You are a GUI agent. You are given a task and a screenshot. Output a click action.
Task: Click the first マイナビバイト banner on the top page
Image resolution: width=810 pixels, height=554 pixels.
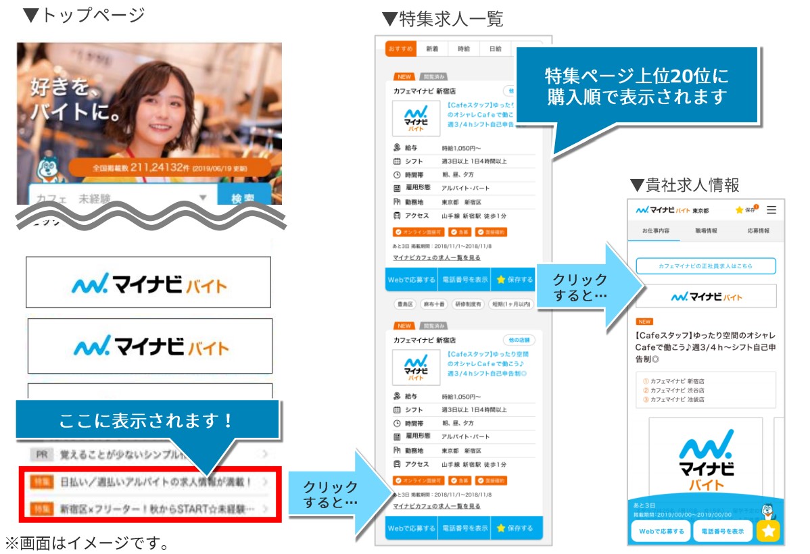[148, 282]
